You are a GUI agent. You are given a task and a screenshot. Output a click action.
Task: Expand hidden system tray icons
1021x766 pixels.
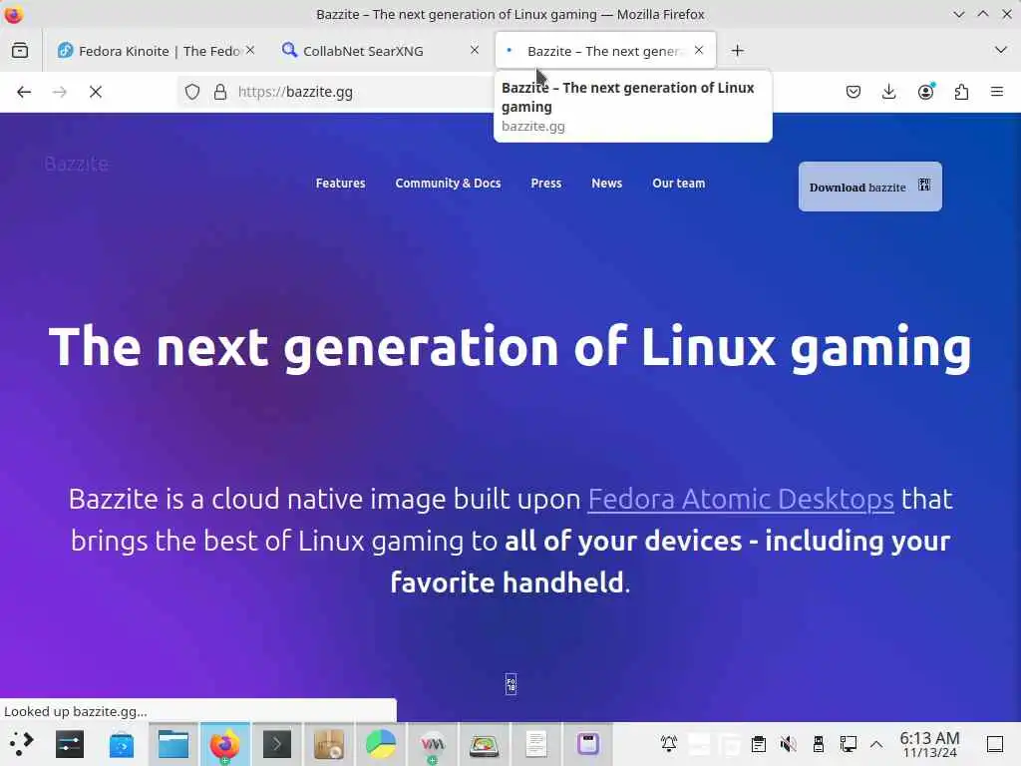click(876, 744)
